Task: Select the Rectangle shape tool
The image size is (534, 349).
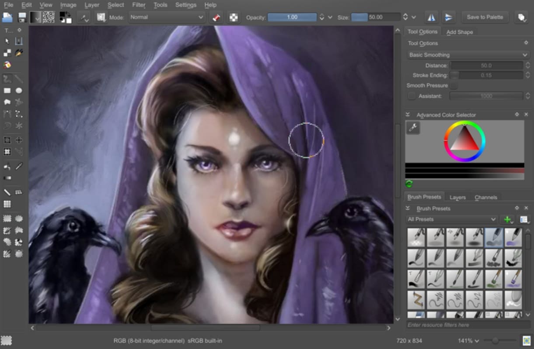Action: (7, 90)
